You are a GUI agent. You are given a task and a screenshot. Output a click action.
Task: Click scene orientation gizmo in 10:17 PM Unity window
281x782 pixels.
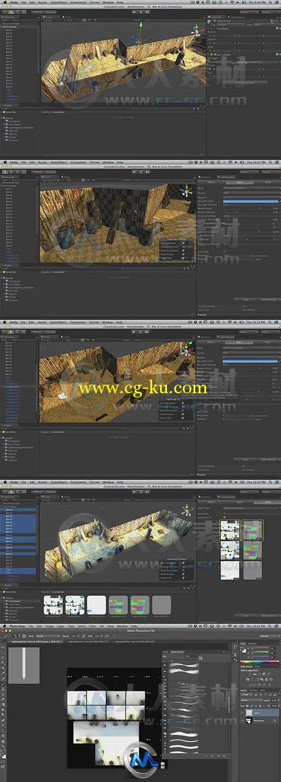[x=186, y=509]
